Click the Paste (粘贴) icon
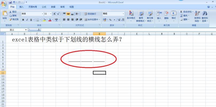 click(x=5, y=13)
